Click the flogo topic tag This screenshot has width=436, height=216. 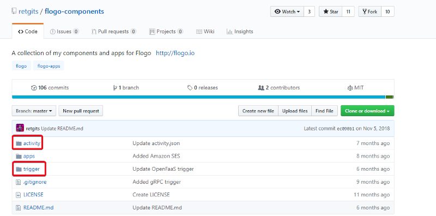click(x=21, y=66)
